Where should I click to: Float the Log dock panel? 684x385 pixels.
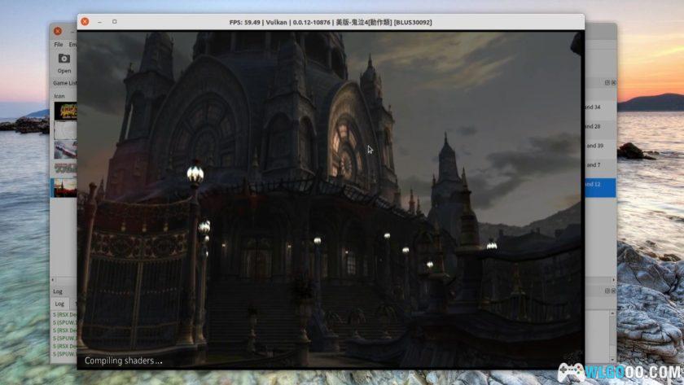coord(607,291)
